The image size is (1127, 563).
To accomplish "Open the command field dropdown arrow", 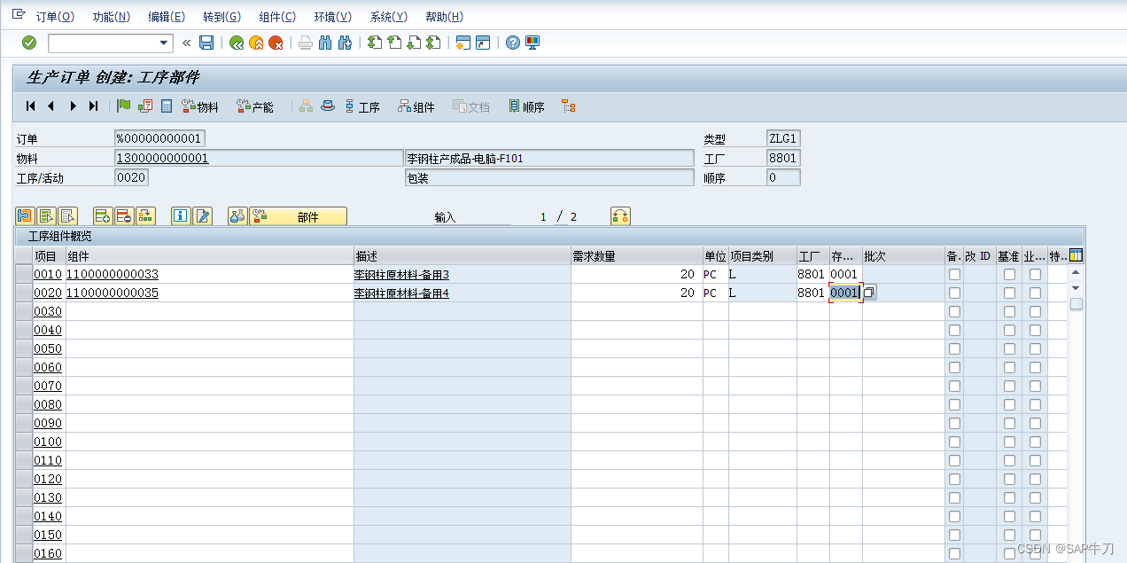I will (164, 43).
